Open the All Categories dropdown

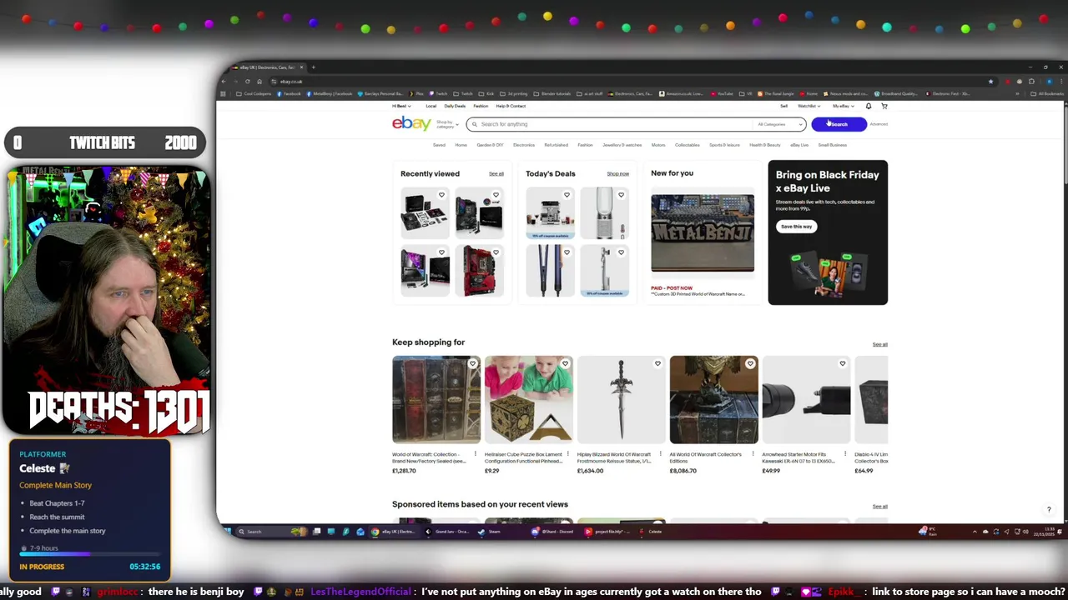click(779, 124)
